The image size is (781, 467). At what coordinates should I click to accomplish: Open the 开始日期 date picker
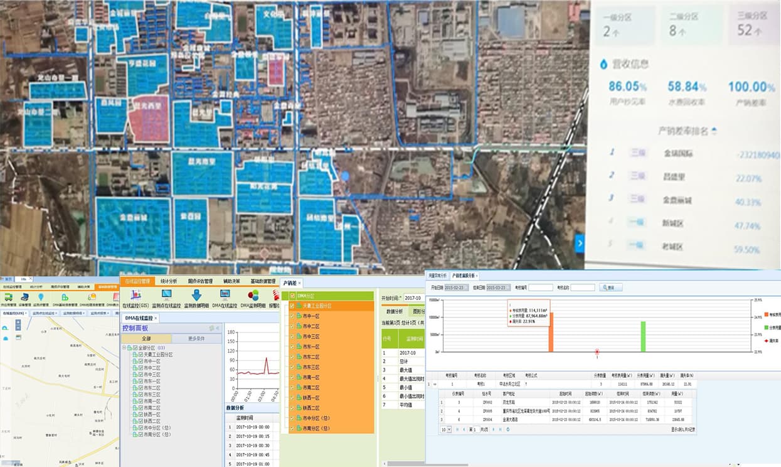click(x=456, y=287)
